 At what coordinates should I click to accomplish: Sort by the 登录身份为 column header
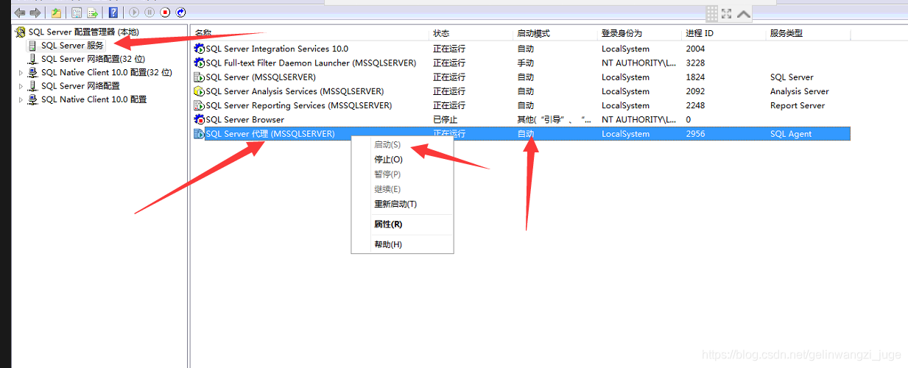pos(641,34)
